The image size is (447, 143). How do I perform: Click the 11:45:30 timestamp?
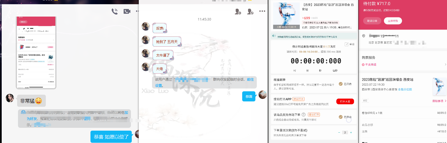(x=204, y=19)
